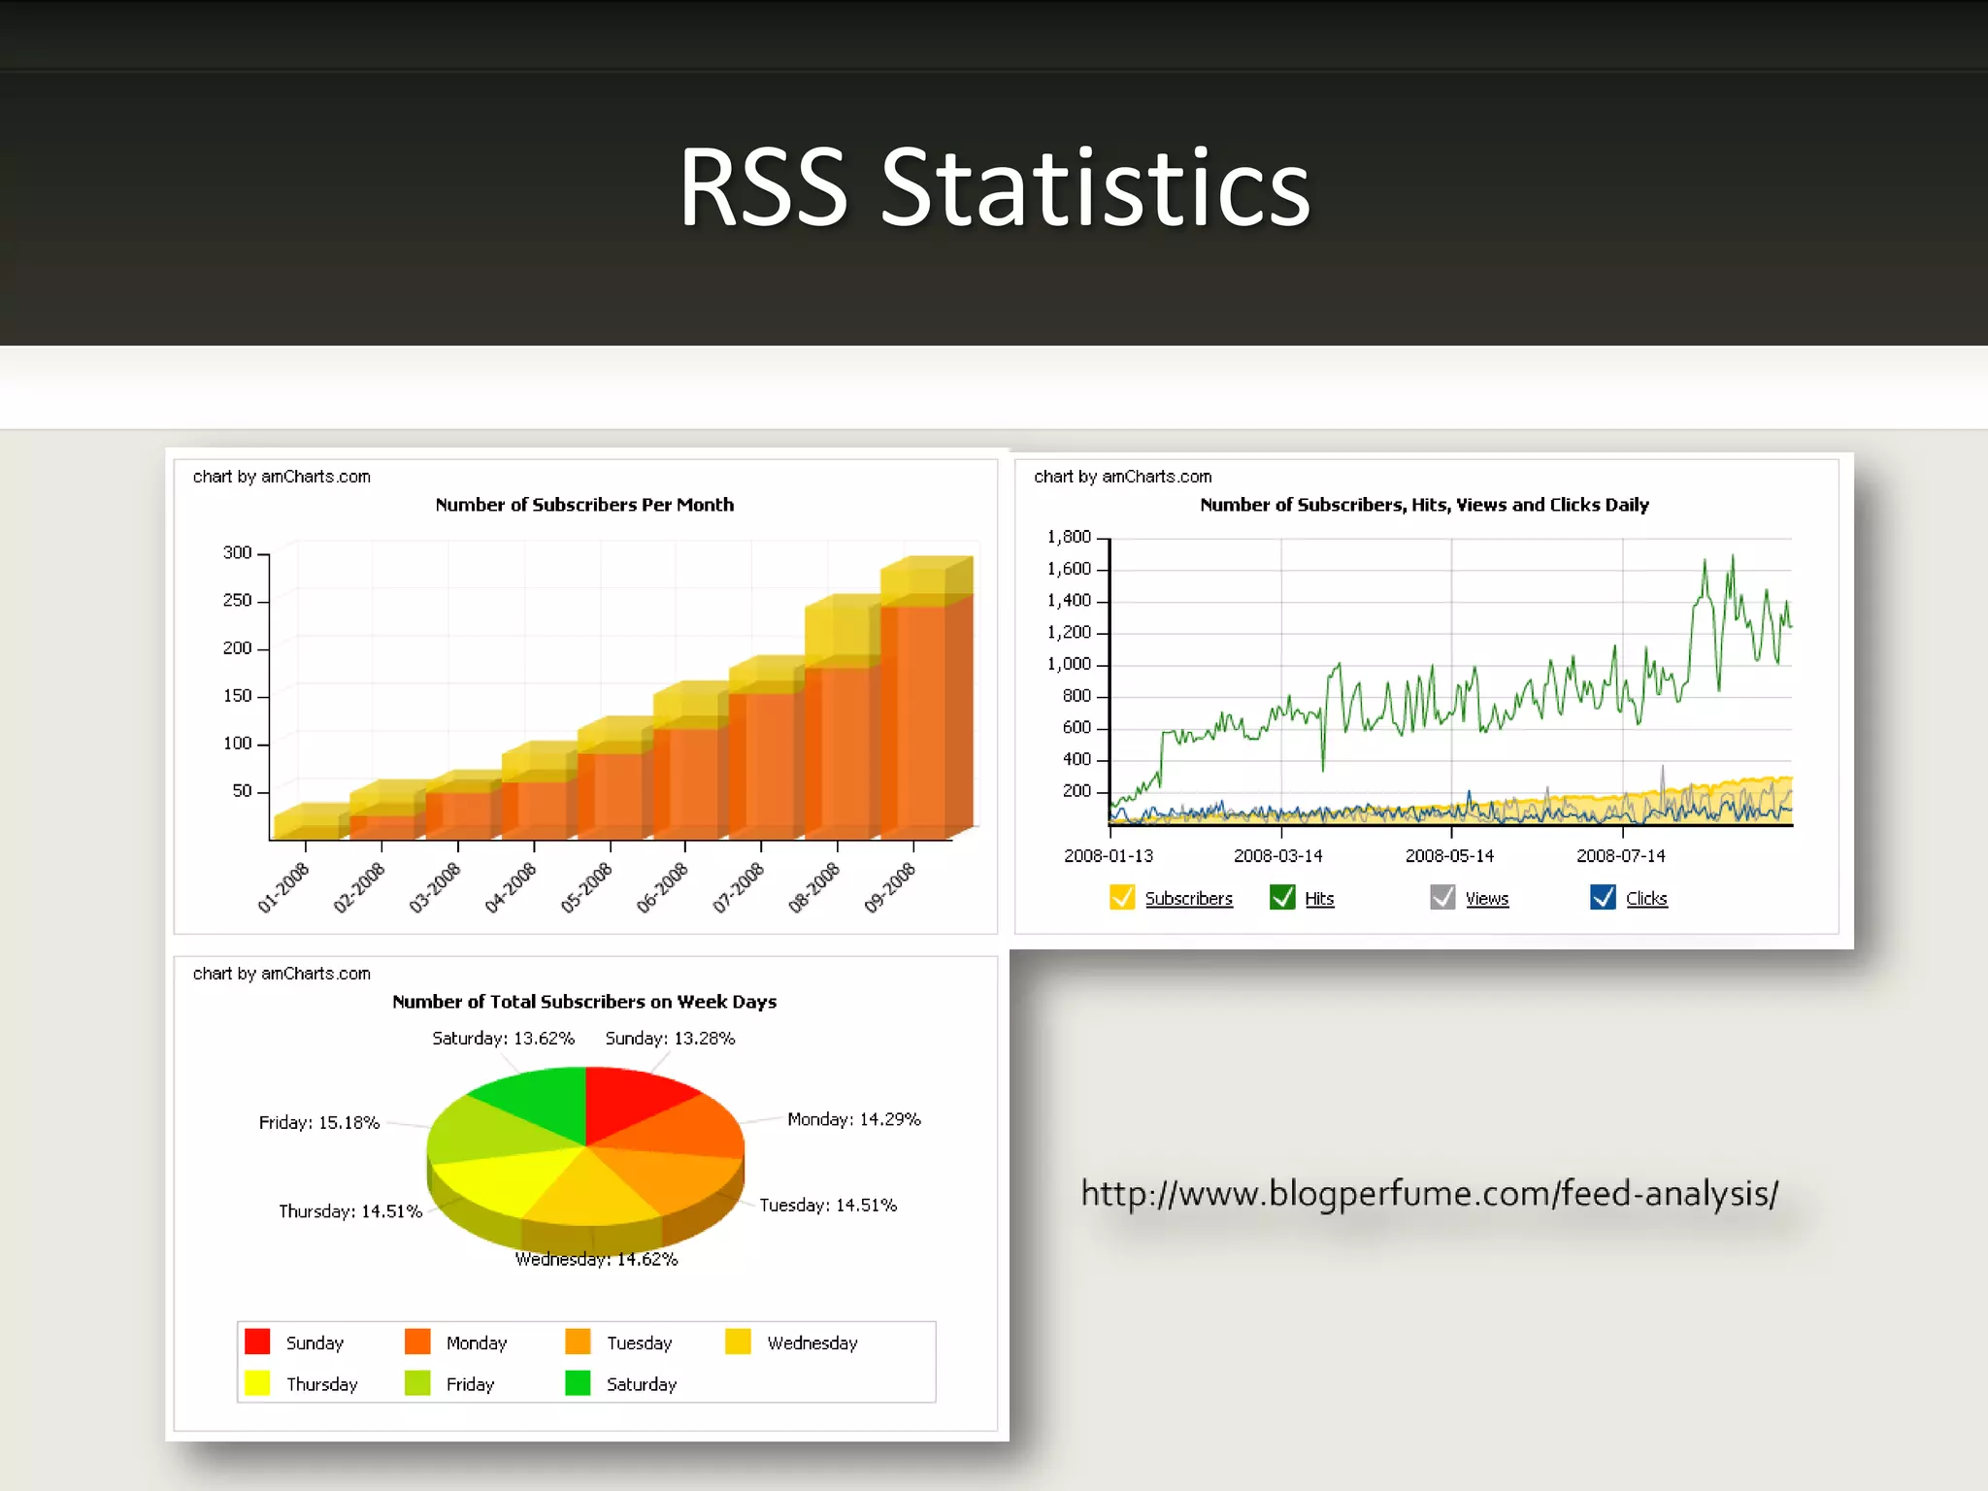Click the yellow Thursday legend swatch
Viewport: 1988px width, 1491px height.
(x=257, y=1382)
